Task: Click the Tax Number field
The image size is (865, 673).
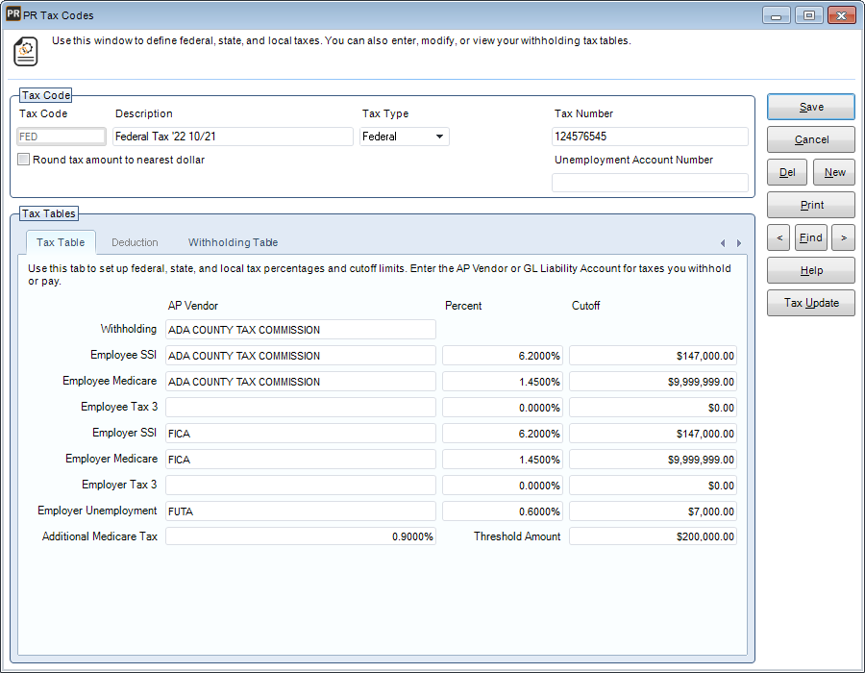Action: 650,137
